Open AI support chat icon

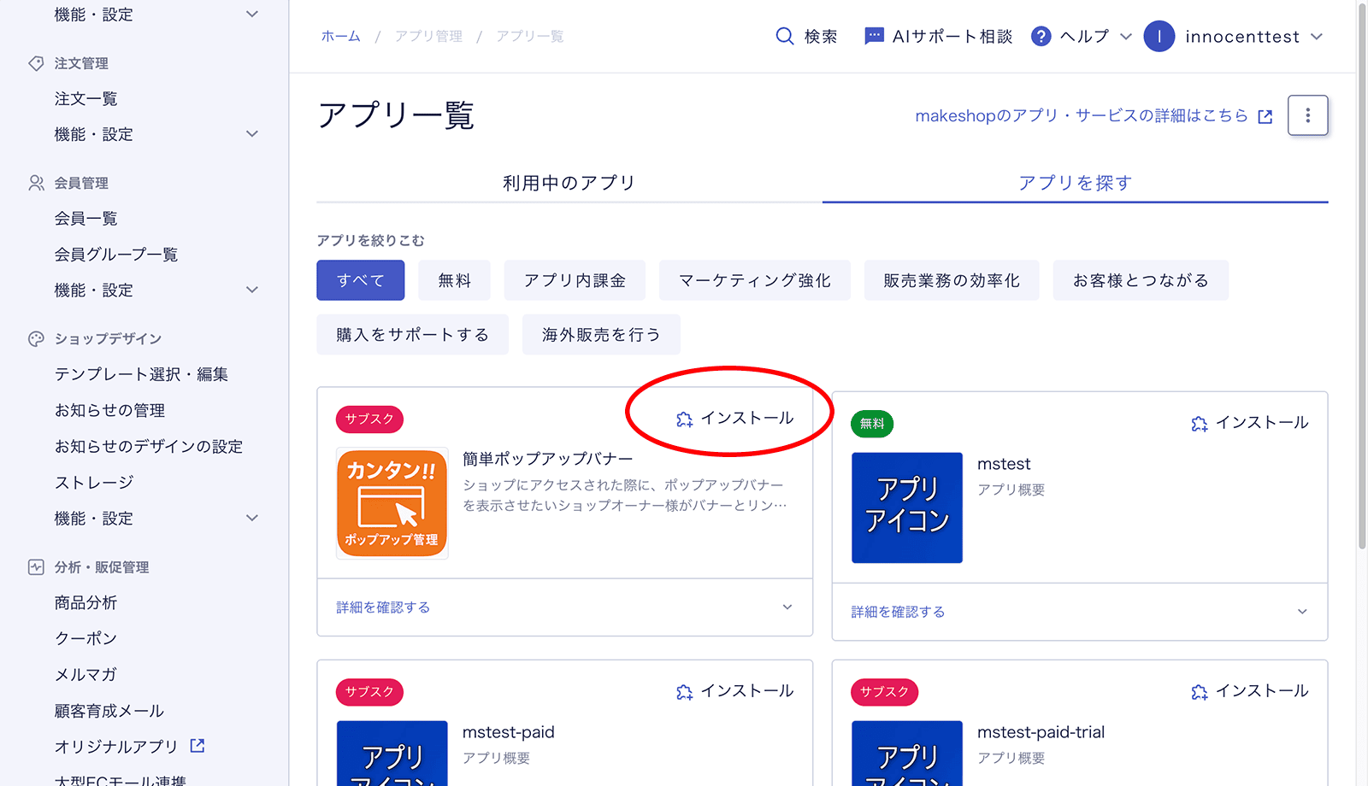pyautogui.click(x=874, y=36)
